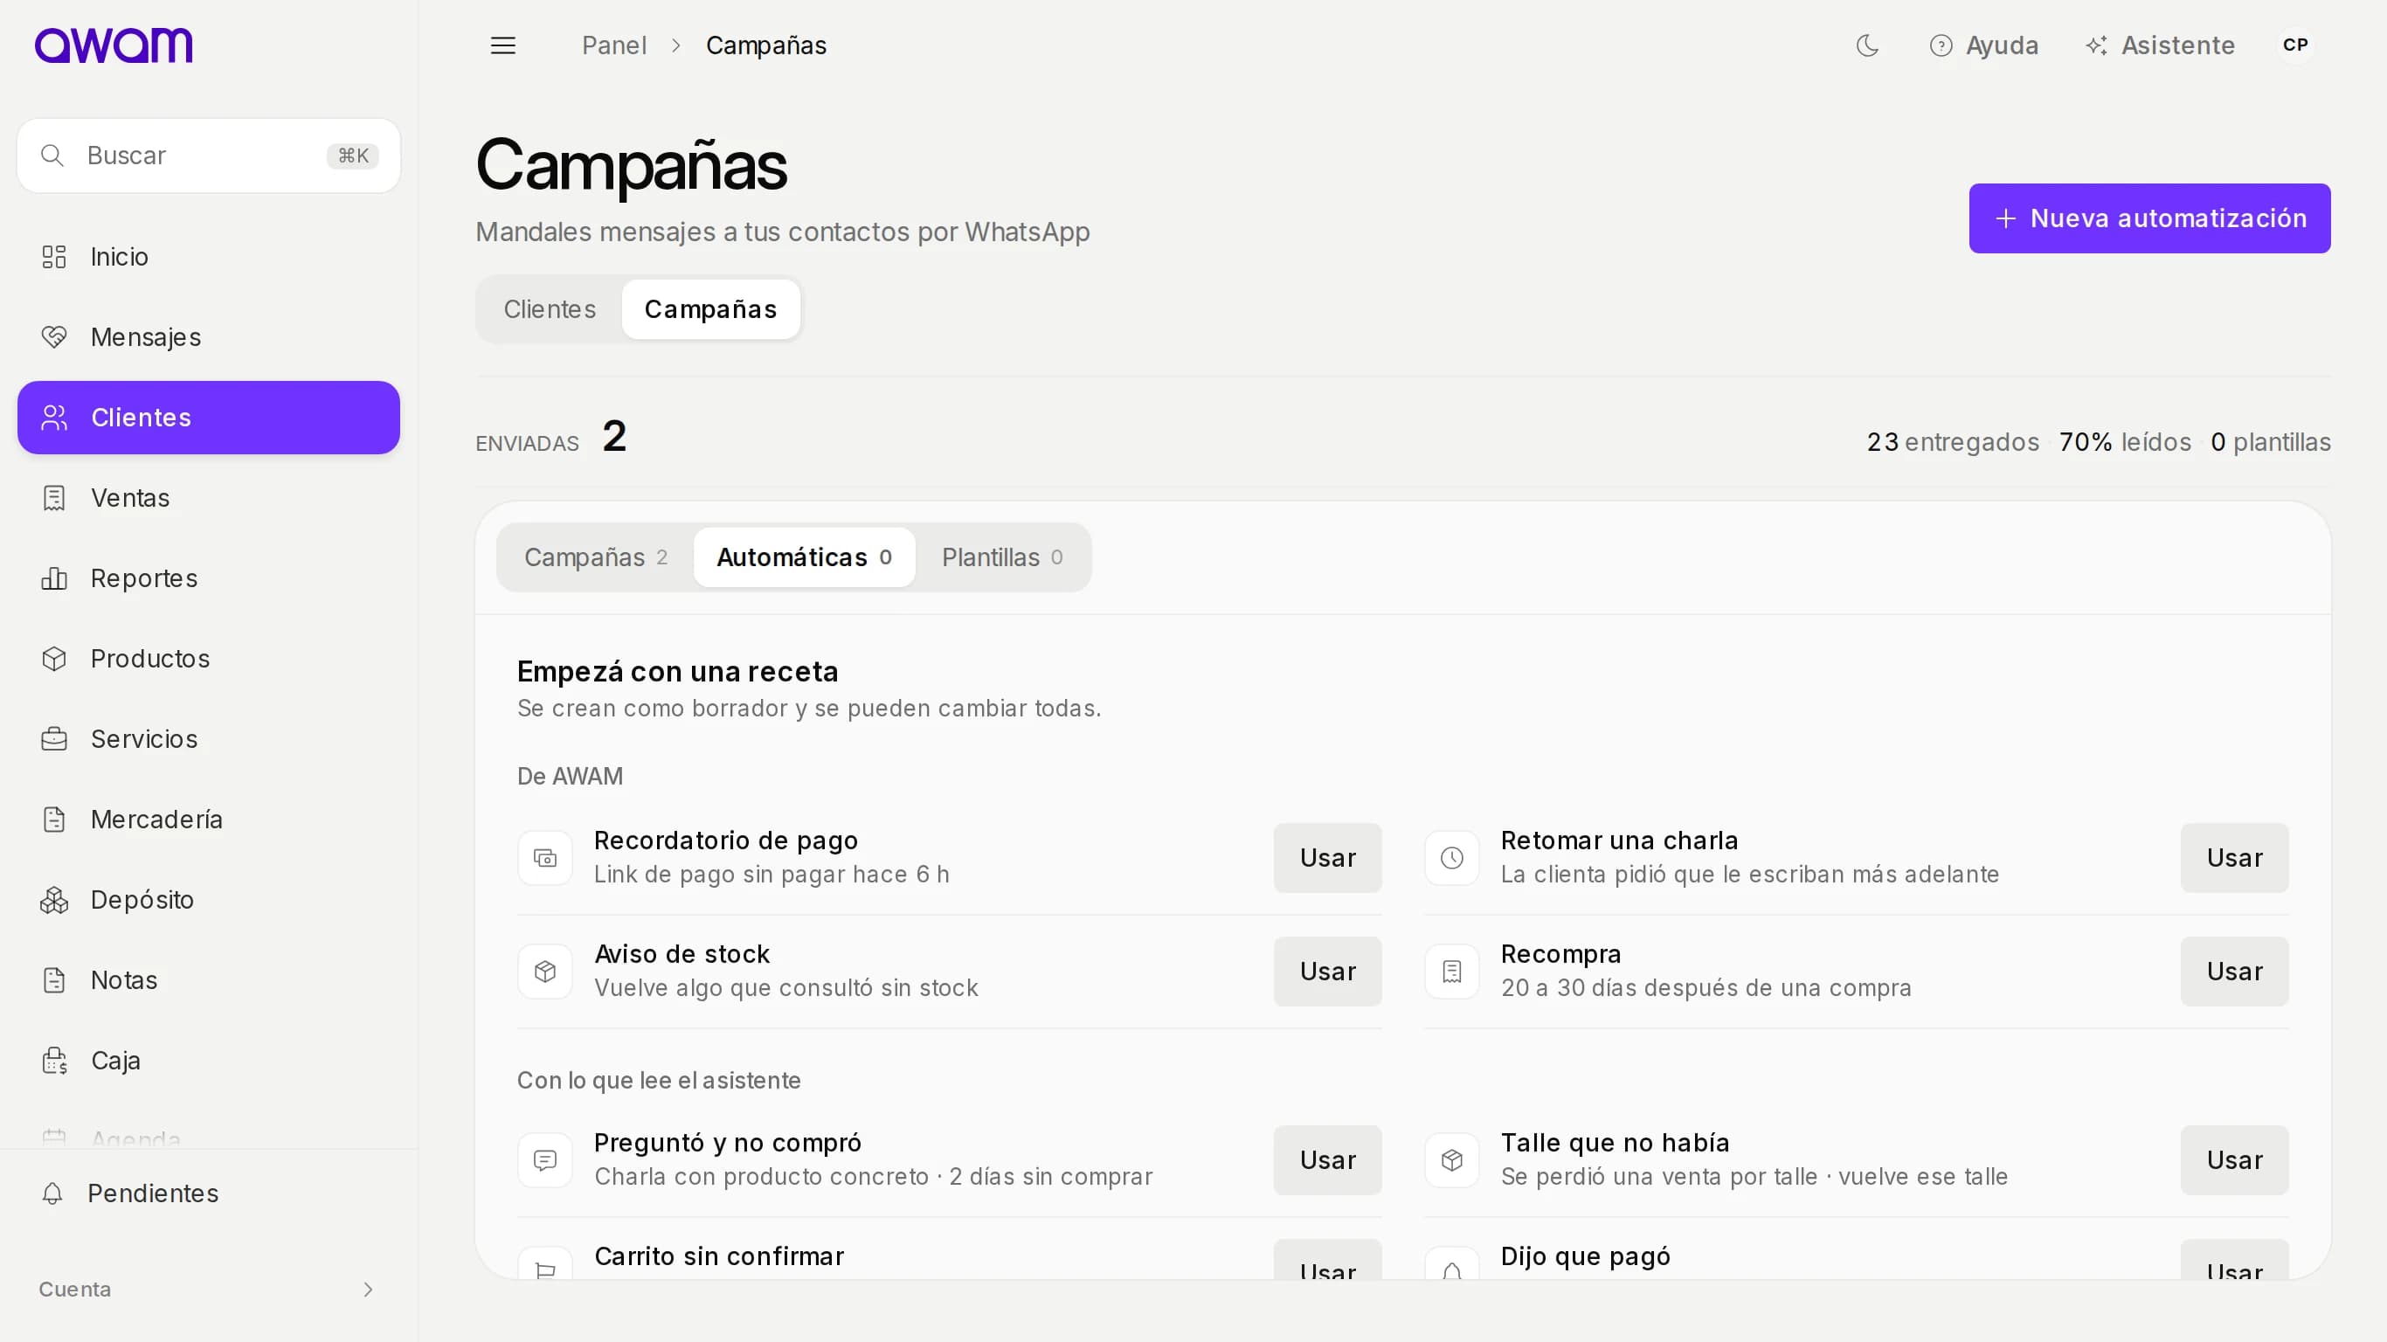Screen dimensions: 2387x1342
Task: Select the Campañas top tab
Action: tap(710, 309)
